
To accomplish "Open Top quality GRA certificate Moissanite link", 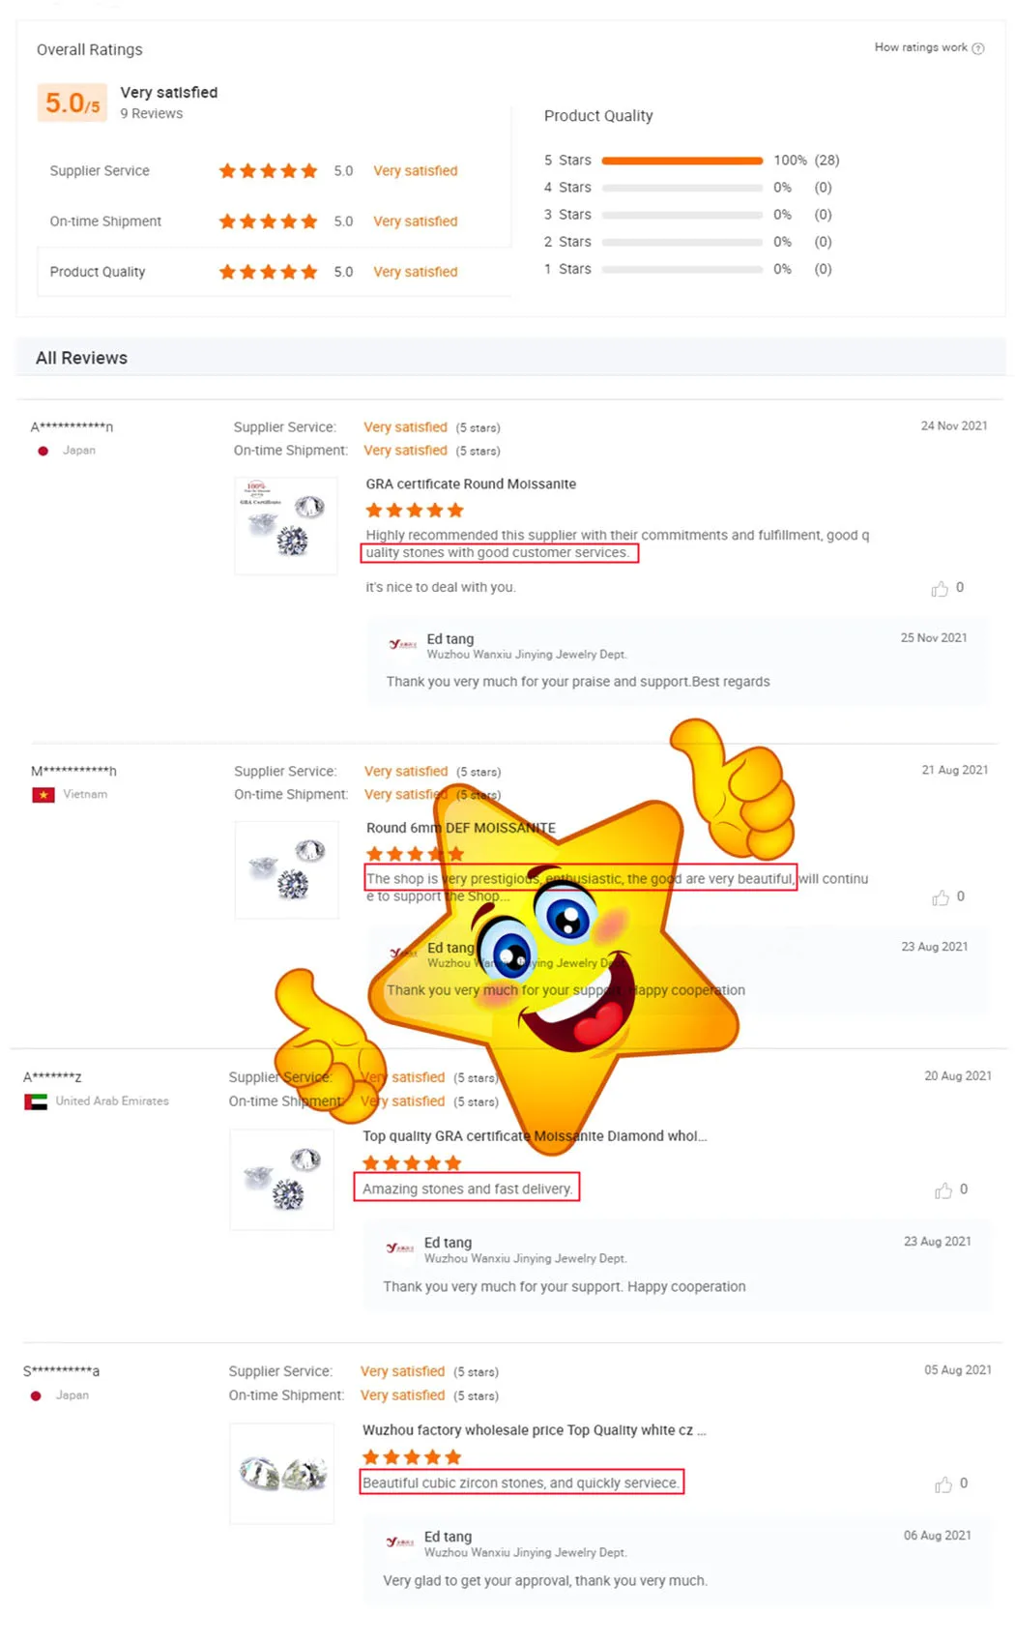I will coord(535,1136).
